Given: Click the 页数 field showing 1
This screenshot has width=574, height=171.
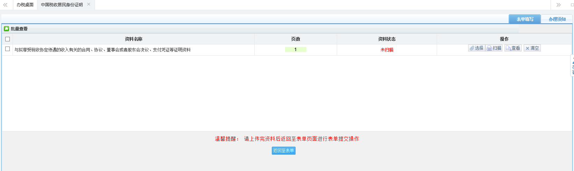Looking at the screenshot, I should [x=296, y=50].
